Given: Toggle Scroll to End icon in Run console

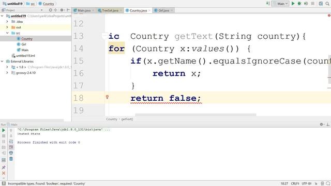Looking at the screenshot, I should tap(11, 147).
